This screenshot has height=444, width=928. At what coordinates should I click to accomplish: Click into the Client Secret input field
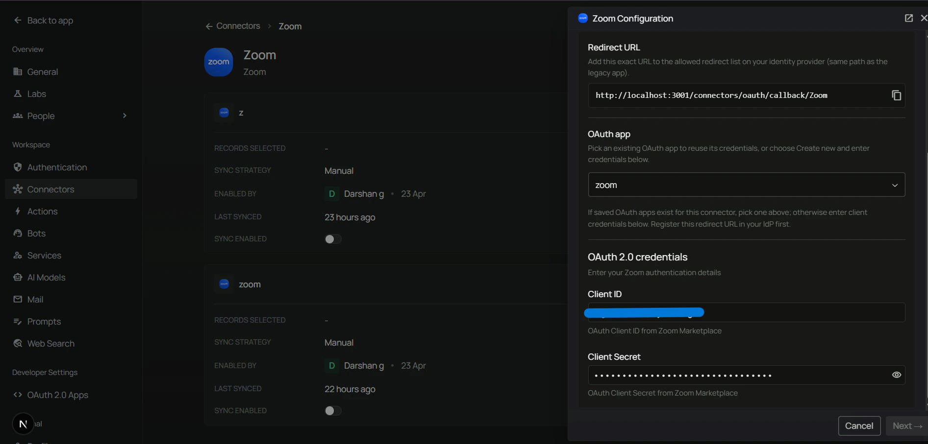pos(746,375)
